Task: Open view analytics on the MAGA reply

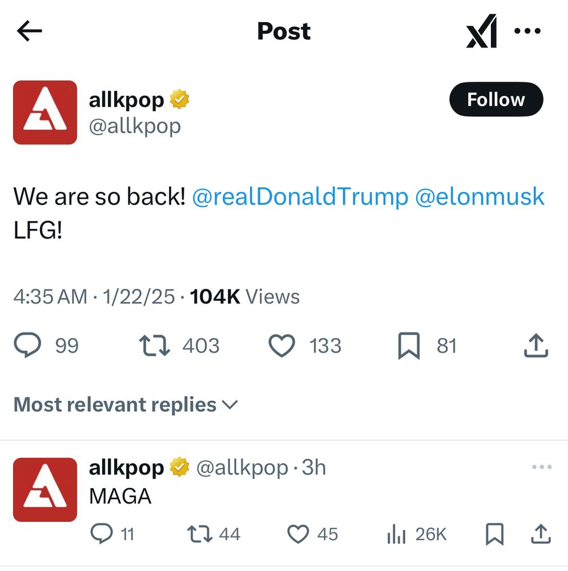Action: click(395, 534)
